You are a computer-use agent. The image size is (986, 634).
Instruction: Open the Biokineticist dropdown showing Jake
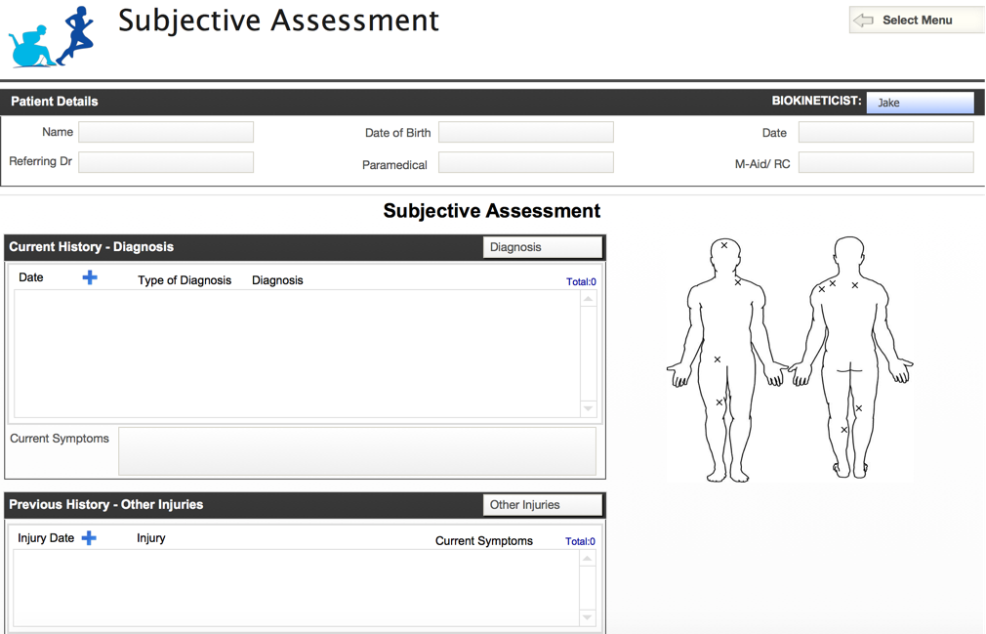pos(920,103)
